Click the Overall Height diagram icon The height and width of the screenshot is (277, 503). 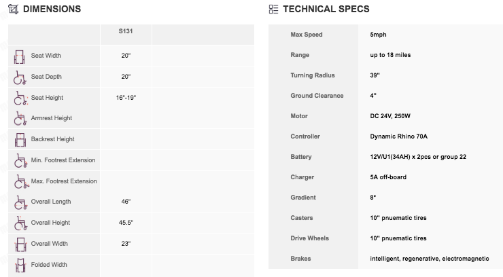click(20, 223)
